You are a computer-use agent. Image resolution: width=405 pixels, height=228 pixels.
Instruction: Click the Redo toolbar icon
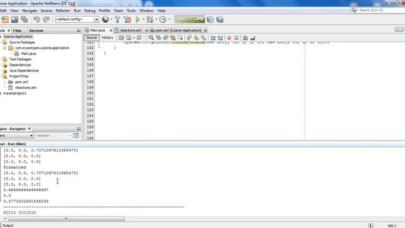(46, 20)
